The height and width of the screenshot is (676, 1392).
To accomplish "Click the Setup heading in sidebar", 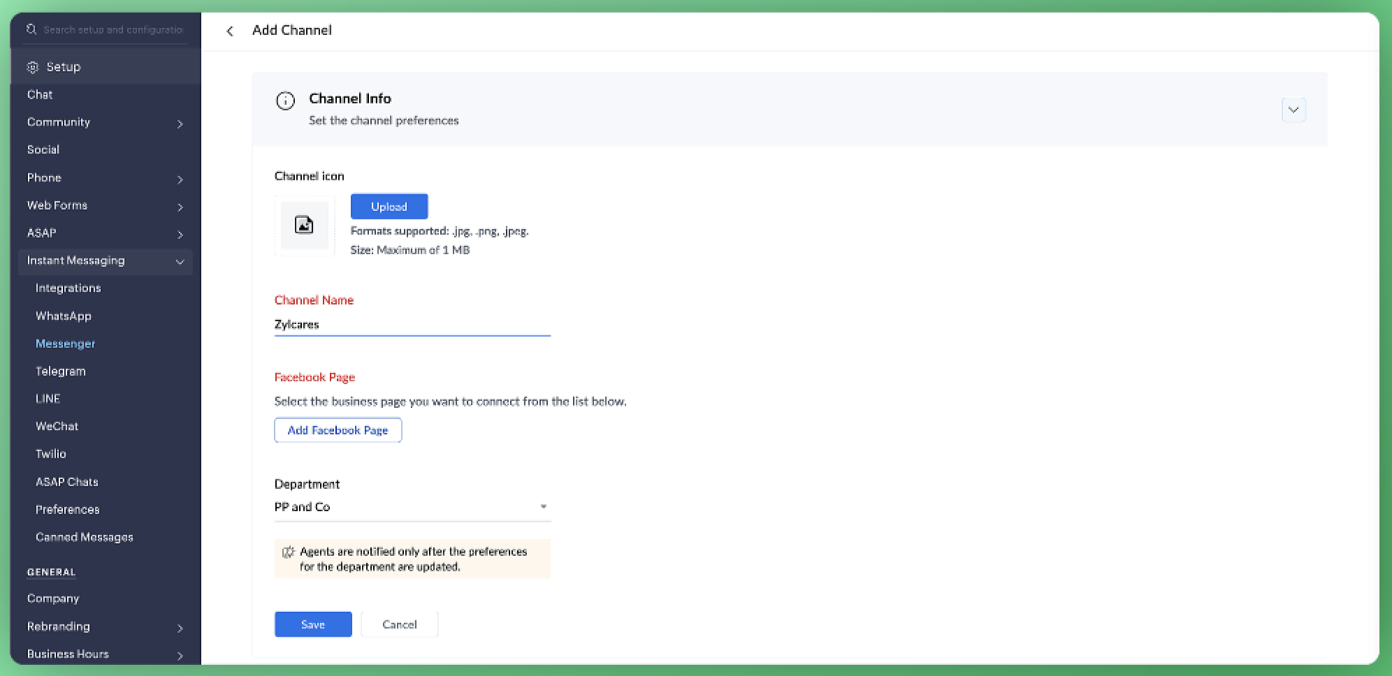I will coord(64,67).
